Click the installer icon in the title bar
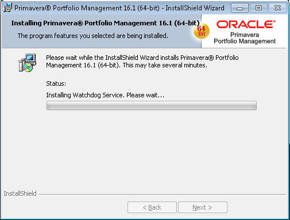 tap(7, 8)
